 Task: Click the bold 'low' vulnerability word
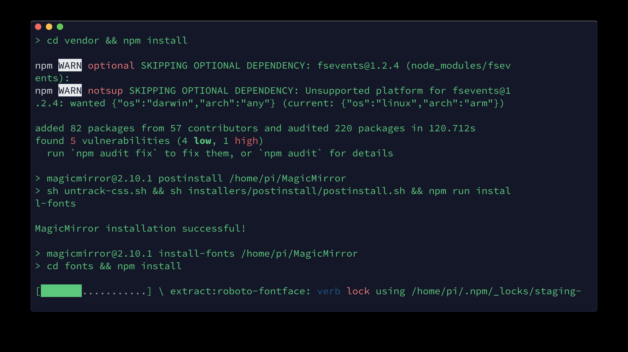coord(203,141)
